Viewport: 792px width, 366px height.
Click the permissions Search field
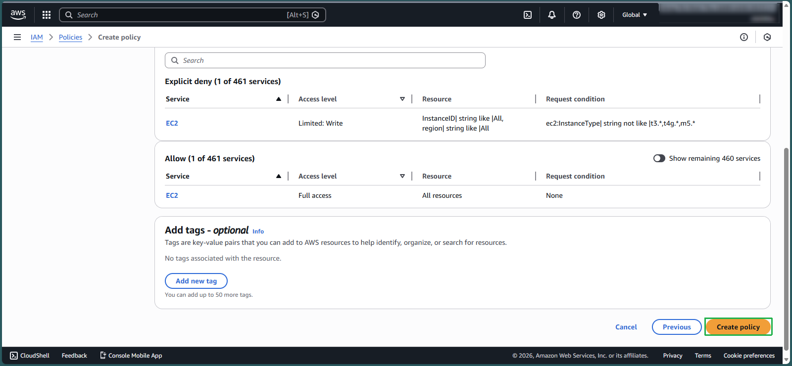325,60
